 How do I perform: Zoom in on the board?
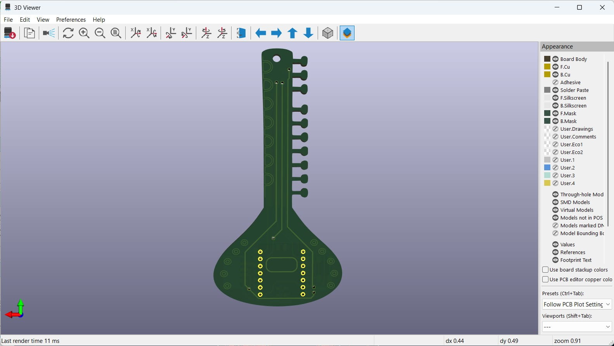click(84, 33)
